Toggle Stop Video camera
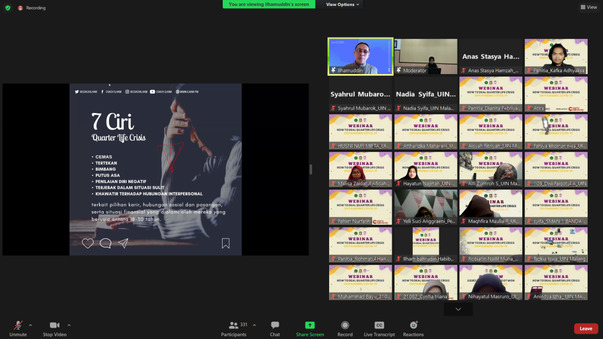This screenshot has height=339, width=603. [55, 325]
